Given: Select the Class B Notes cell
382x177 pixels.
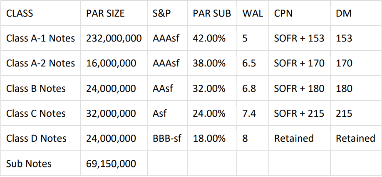Looking at the screenshot, I should [36, 88].
